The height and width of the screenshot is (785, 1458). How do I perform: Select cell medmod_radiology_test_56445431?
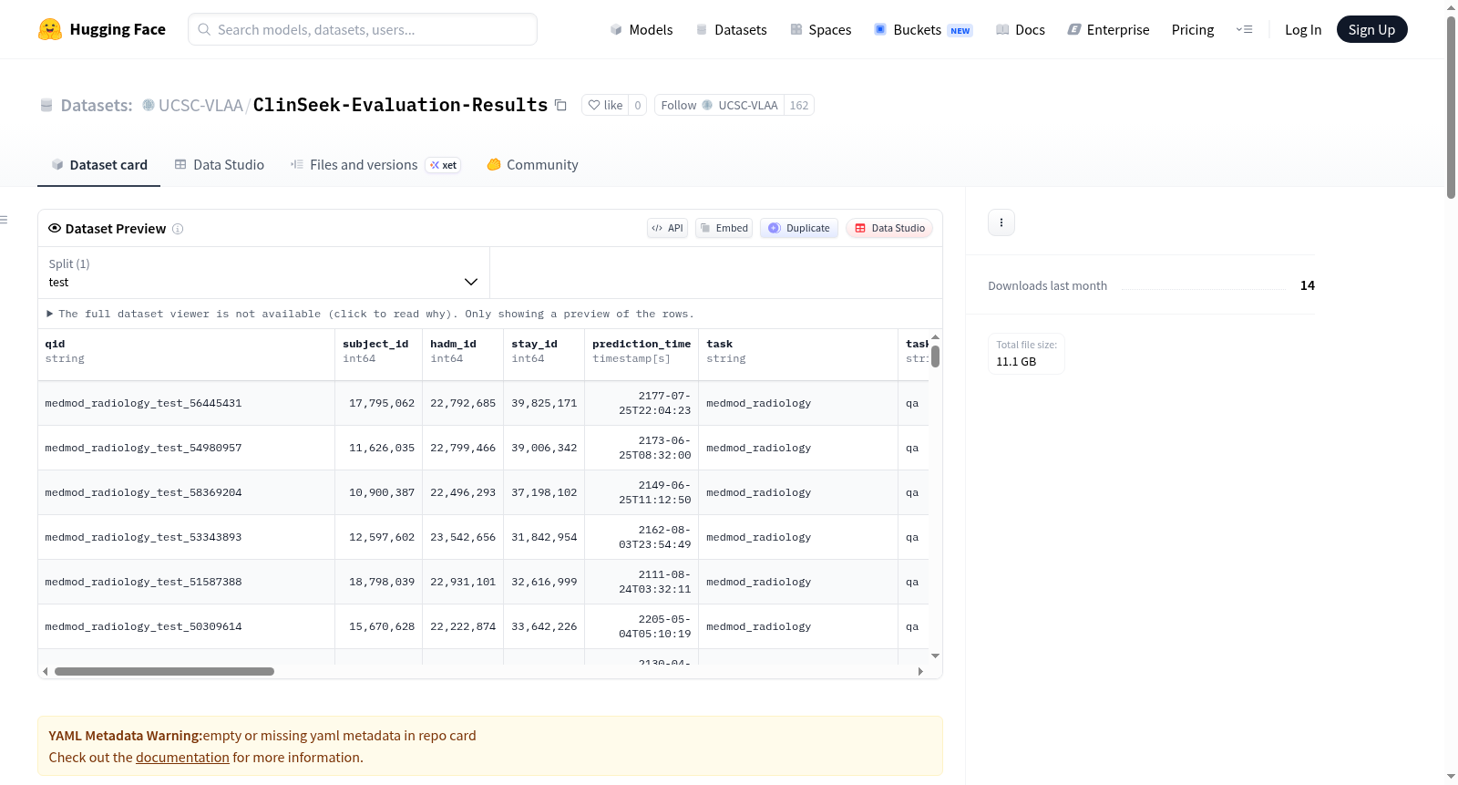[x=186, y=403]
